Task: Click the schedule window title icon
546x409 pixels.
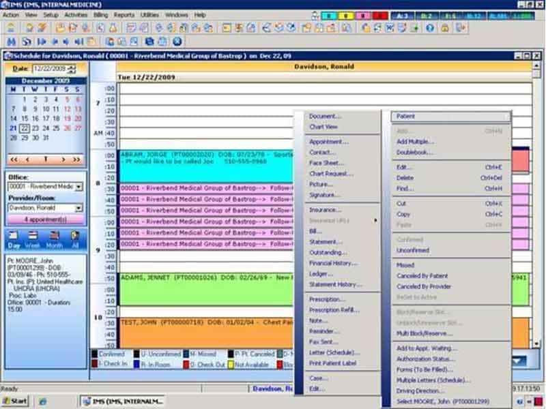Action: [x=8, y=56]
